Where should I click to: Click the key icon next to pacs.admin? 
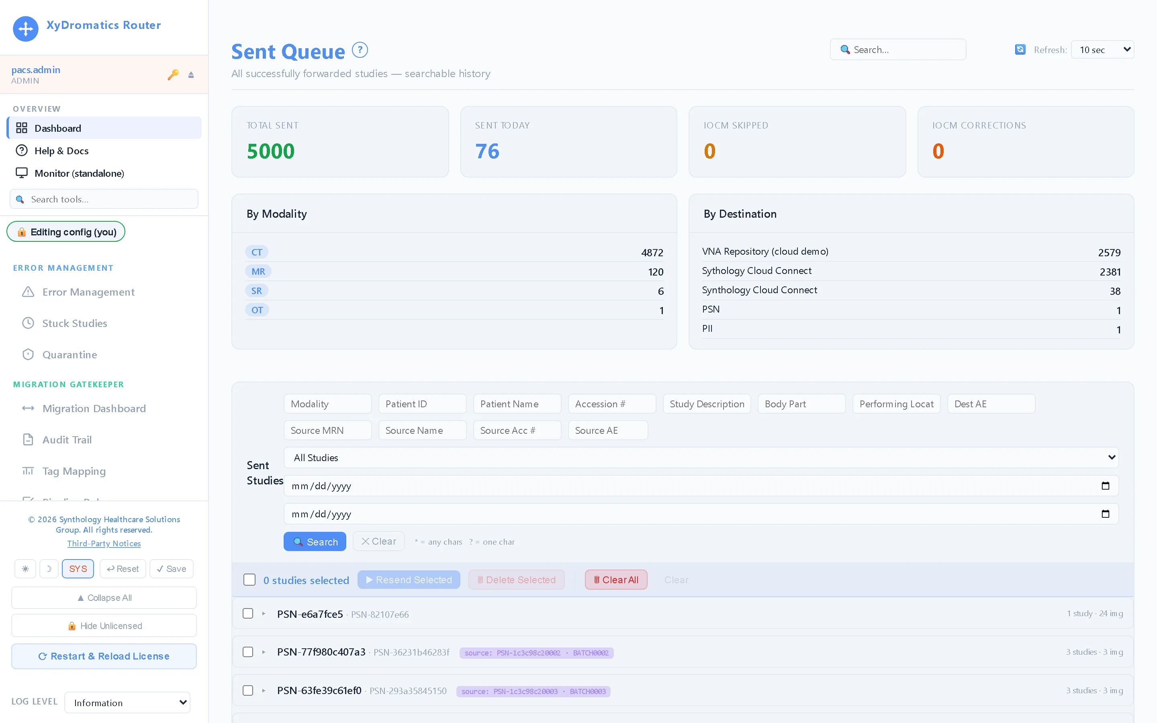click(x=173, y=75)
